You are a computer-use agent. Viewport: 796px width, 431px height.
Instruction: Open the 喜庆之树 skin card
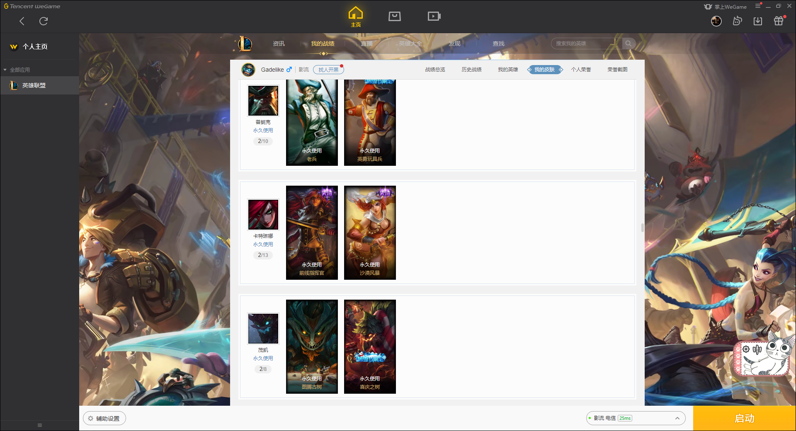(370, 346)
